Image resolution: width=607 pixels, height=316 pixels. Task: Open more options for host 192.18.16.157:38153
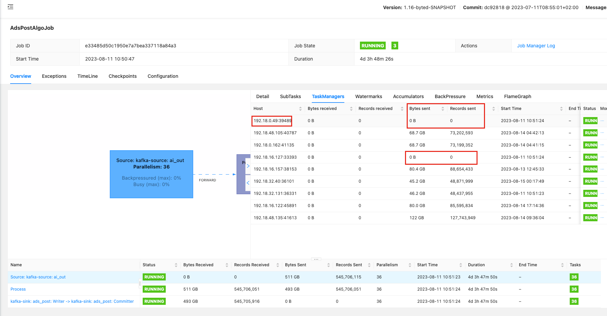602,169
